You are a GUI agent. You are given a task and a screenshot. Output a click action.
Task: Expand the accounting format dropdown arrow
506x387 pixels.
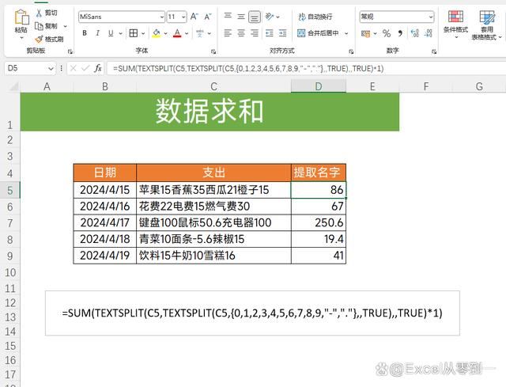[x=375, y=33]
